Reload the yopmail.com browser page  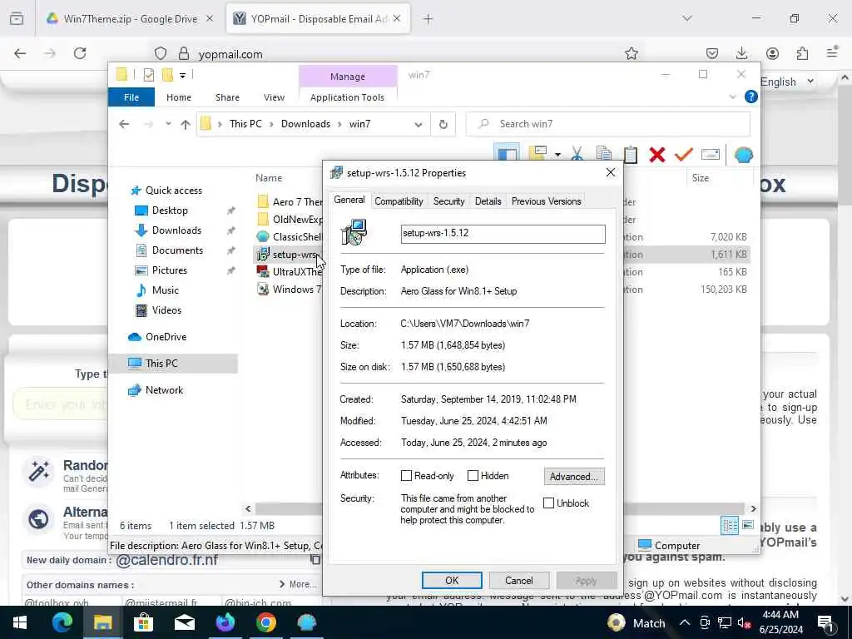click(80, 53)
